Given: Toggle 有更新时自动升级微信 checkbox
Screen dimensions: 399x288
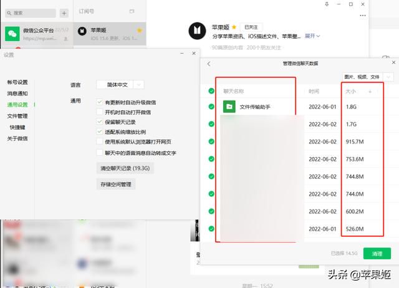Looking at the screenshot, I should coord(100,102).
